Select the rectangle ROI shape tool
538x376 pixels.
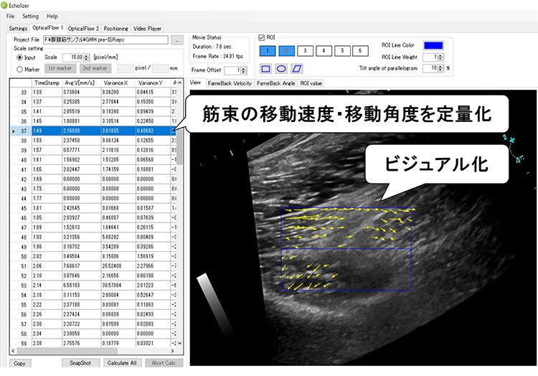265,69
